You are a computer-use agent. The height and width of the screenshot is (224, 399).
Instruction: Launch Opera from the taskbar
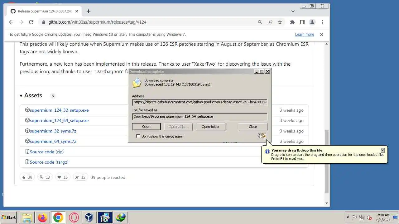[x=74, y=217]
